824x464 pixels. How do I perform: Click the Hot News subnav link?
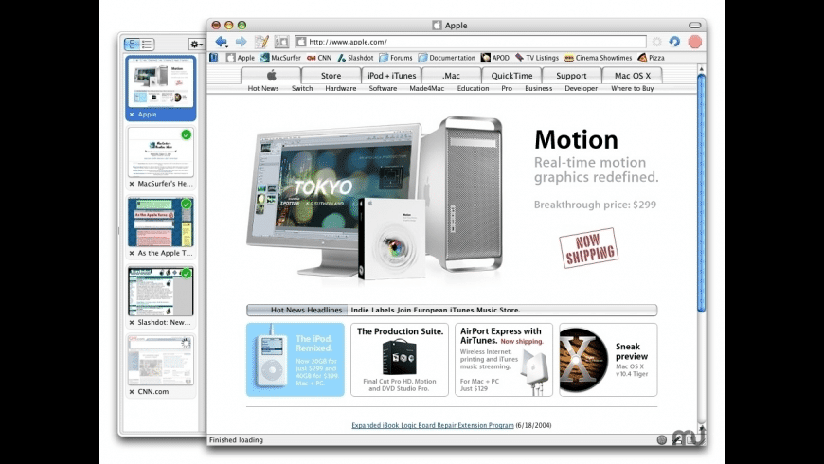pyautogui.click(x=263, y=88)
